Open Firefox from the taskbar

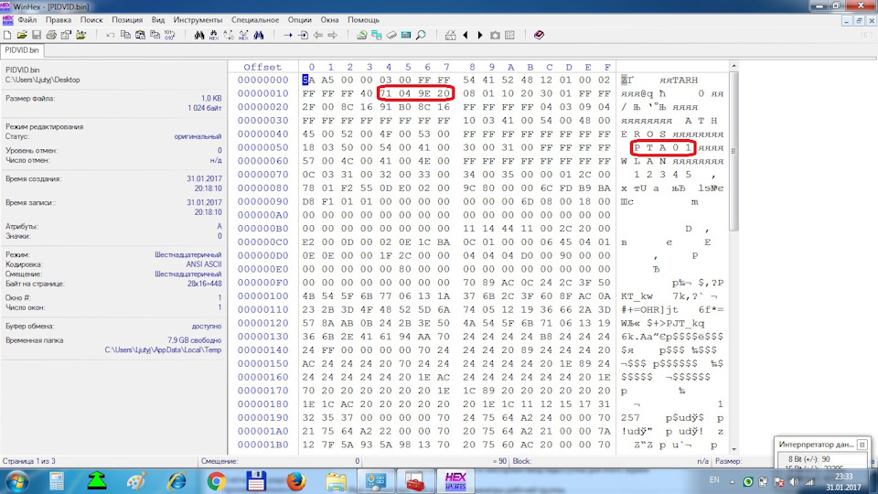(295, 481)
